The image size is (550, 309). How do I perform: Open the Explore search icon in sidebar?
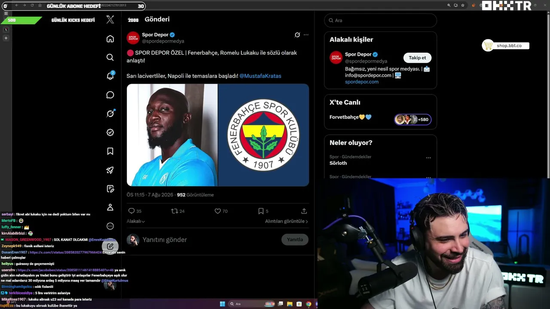[110, 57]
